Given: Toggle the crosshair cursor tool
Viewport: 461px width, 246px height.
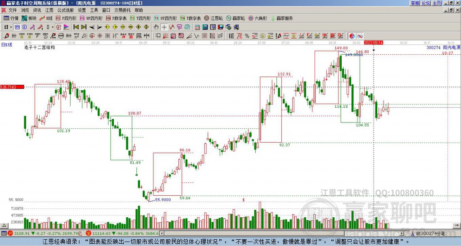Looking at the screenshot, I should [164, 27].
